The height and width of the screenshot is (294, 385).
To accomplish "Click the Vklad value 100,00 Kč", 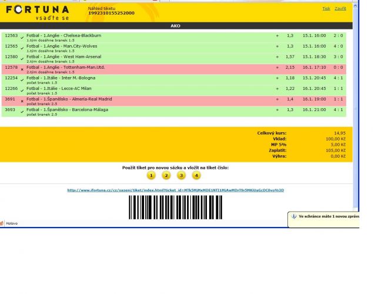I will pos(336,139).
